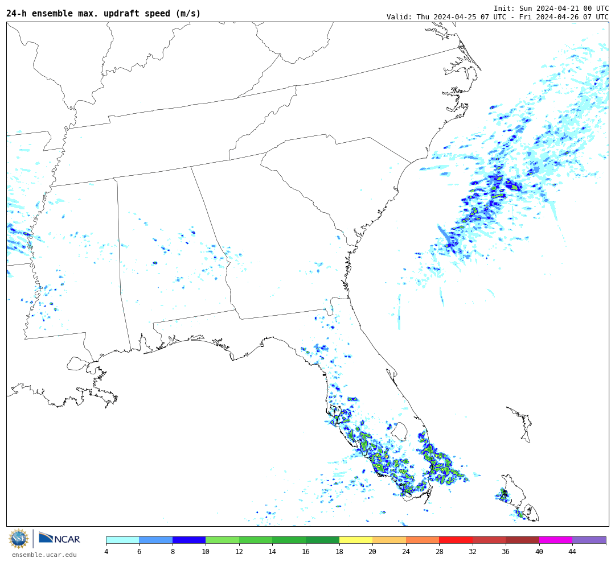Viewport: 615px width, 562px height.
Task: Click the colorbar label '18'
Action: coord(339,552)
